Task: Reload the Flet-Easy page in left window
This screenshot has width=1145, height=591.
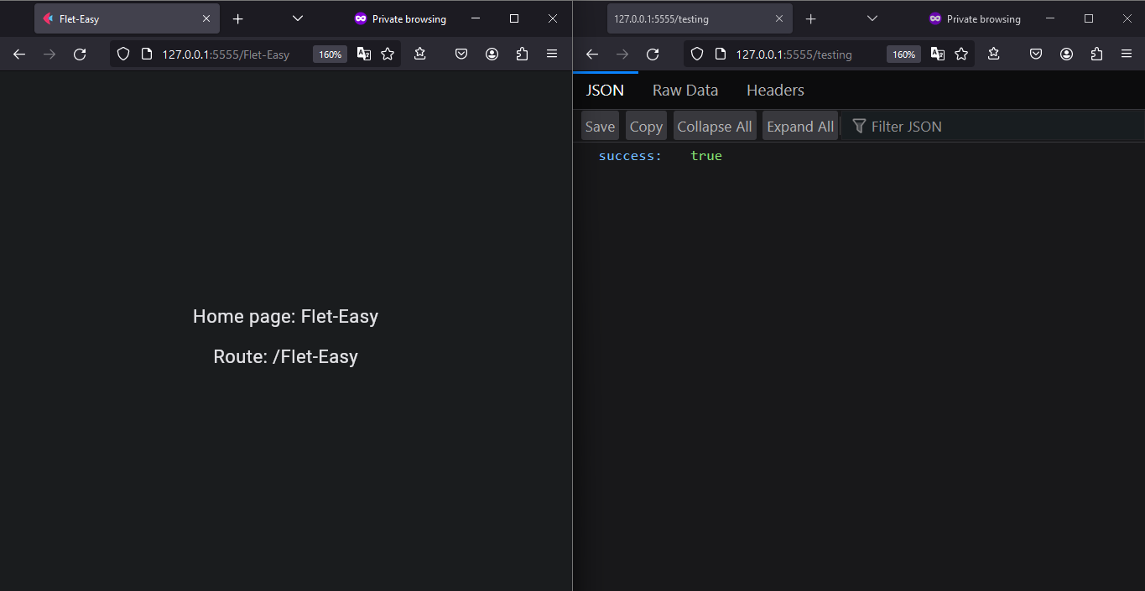Action: (x=80, y=54)
